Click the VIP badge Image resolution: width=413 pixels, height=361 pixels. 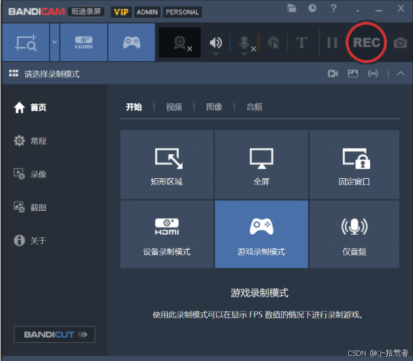(x=121, y=12)
